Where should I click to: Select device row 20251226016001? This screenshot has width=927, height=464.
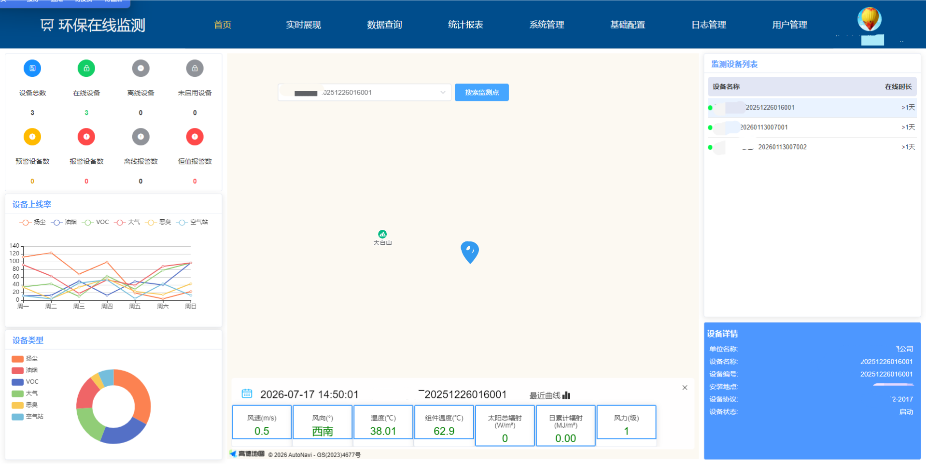click(x=812, y=108)
